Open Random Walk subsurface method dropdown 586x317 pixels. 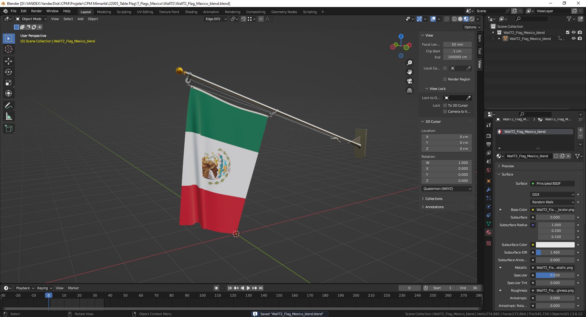(x=553, y=202)
